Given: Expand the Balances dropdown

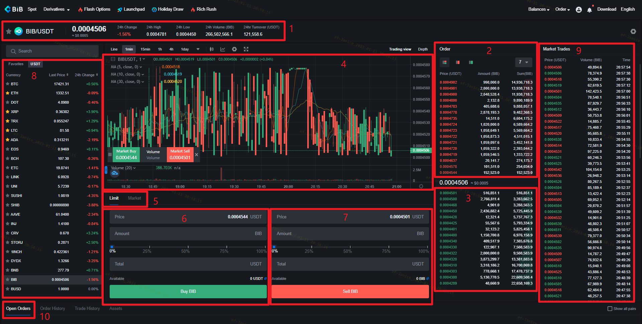Looking at the screenshot, I should (539, 9).
